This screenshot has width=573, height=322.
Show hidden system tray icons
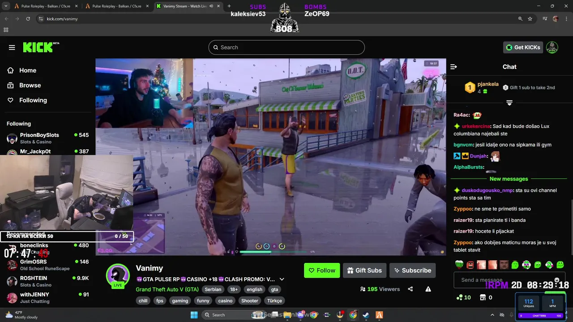tap(492, 315)
